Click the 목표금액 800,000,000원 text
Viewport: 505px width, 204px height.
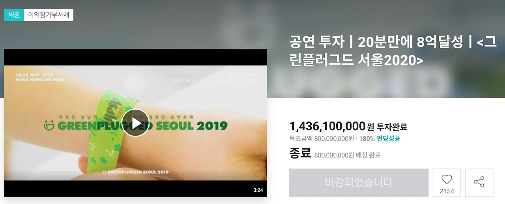[322, 138]
